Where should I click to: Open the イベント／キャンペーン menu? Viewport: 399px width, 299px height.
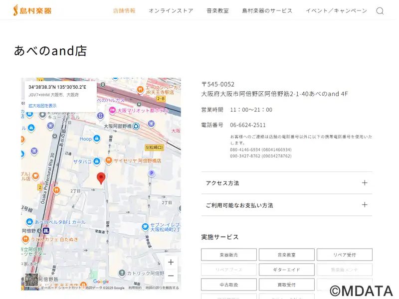(336, 10)
